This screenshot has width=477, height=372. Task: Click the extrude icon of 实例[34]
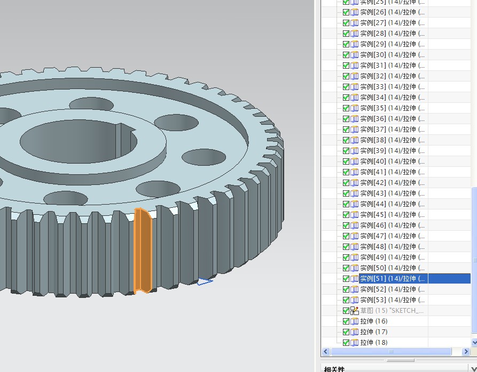tap(354, 98)
